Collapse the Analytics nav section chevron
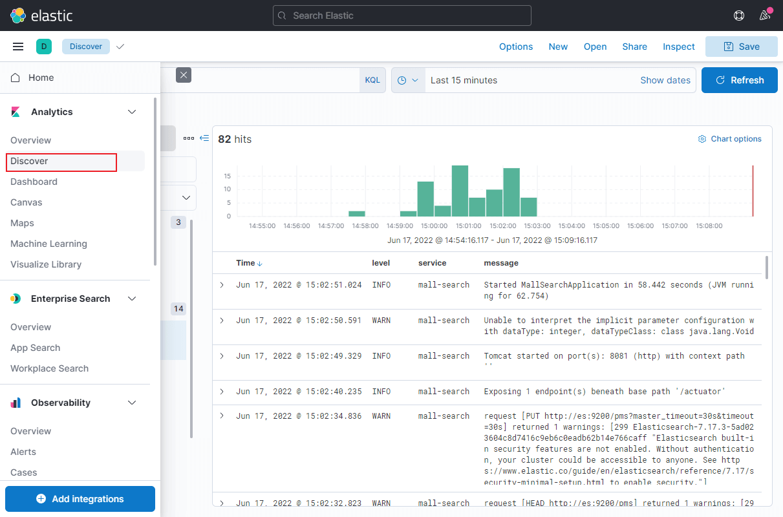 pos(132,112)
